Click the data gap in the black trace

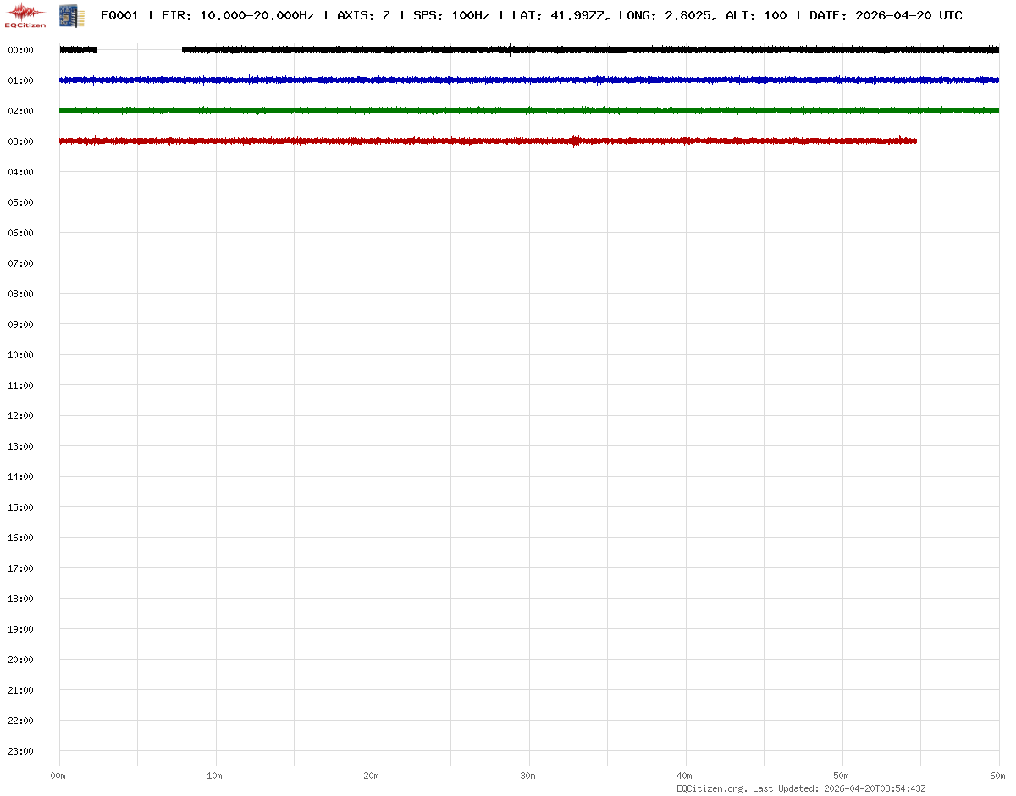tap(140, 50)
